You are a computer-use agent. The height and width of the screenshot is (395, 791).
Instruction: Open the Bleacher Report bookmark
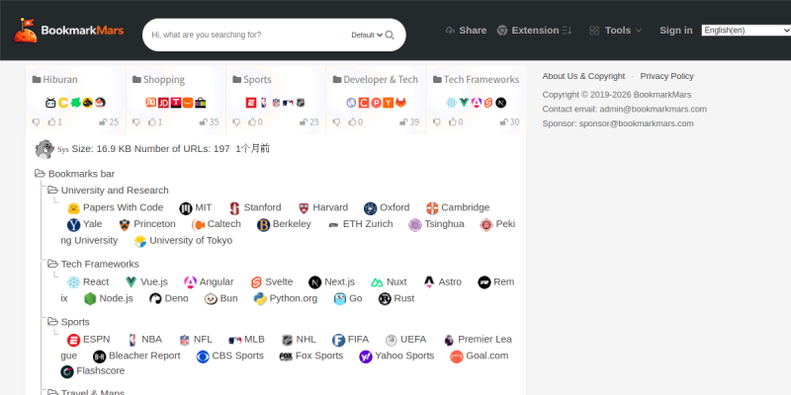click(136, 356)
